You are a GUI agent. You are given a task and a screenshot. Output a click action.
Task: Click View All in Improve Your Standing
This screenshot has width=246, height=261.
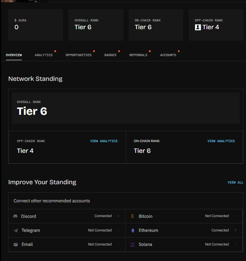[235, 182]
